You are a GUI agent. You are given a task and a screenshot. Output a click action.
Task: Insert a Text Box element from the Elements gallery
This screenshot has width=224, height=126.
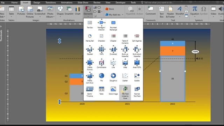[x=90, y=24]
